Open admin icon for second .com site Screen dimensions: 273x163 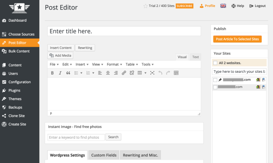click(258, 87)
